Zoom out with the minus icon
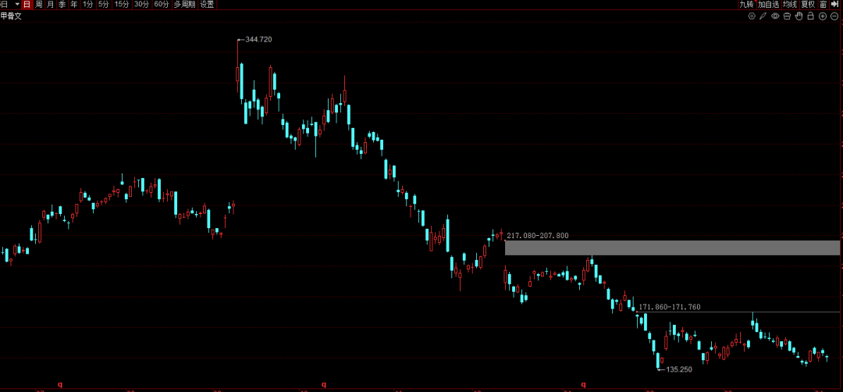 click(834, 16)
